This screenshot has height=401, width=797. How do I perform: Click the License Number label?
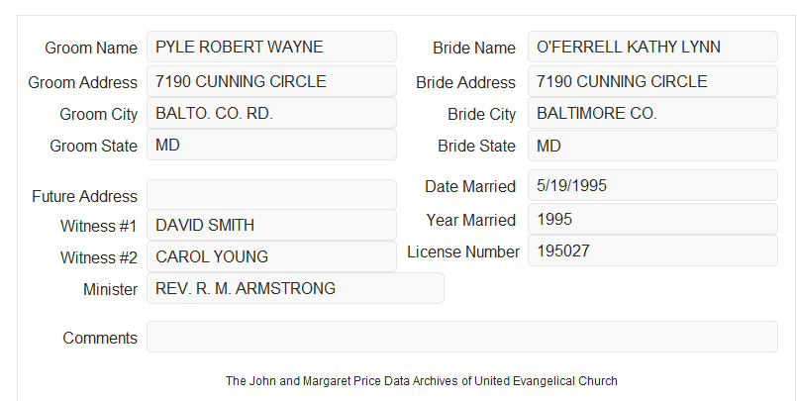[463, 252]
